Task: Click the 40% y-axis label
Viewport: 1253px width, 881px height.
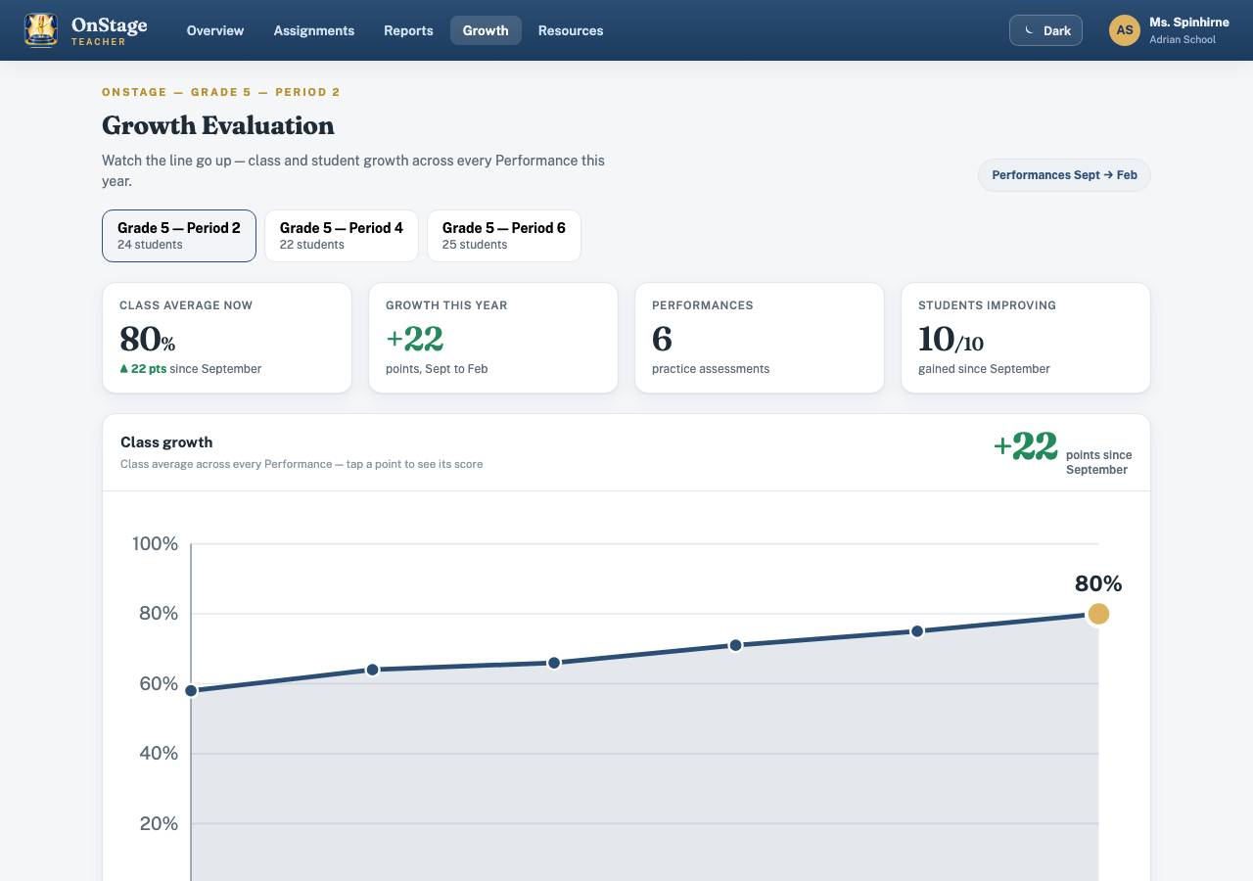Action: coord(159,754)
